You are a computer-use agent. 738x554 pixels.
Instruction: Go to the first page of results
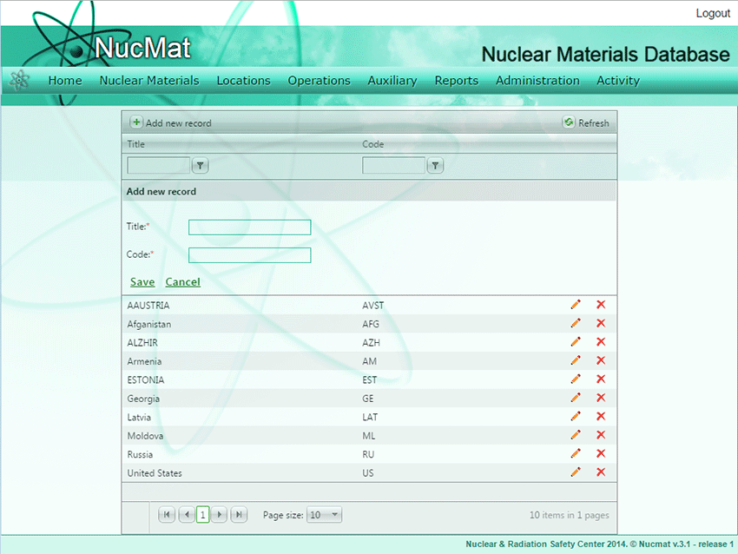pyautogui.click(x=167, y=515)
